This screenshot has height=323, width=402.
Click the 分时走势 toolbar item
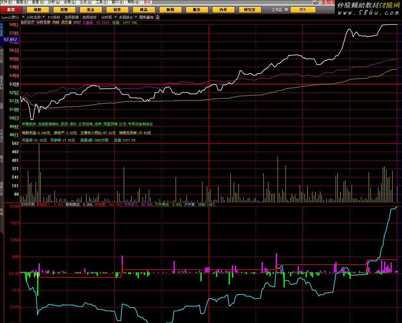tap(34, 17)
